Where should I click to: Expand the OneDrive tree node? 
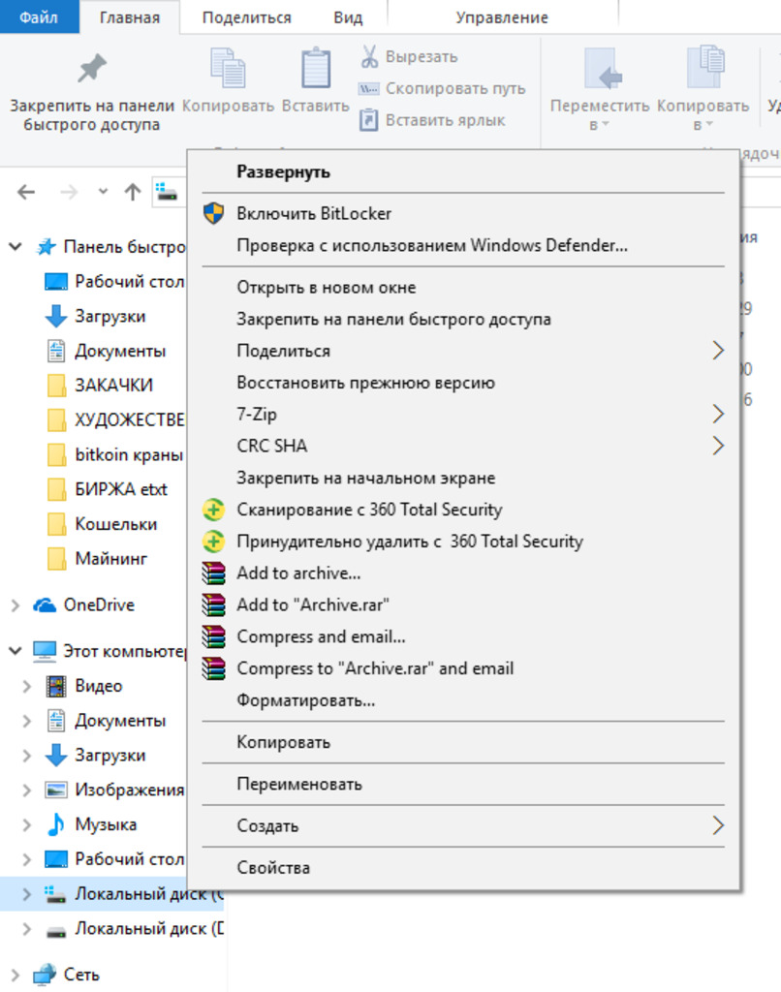[x=16, y=605]
